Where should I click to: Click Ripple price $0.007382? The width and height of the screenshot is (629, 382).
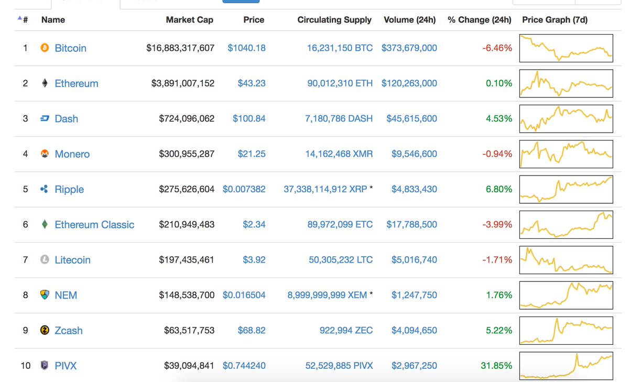[x=244, y=189]
